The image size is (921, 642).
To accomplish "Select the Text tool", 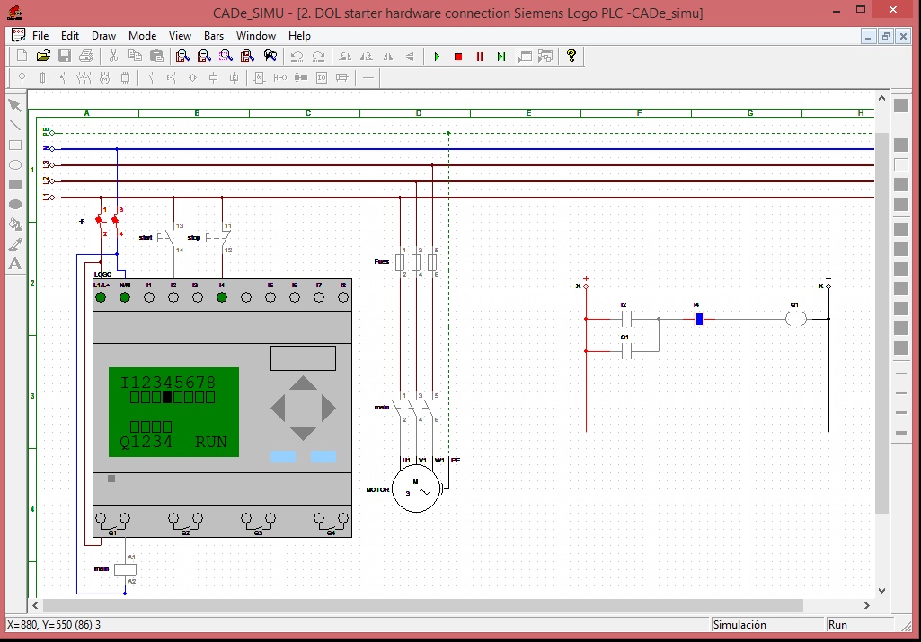I will point(14,263).
